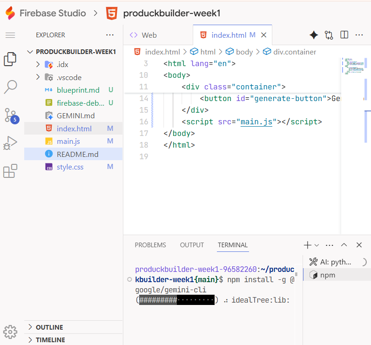Open style.css file
The height and width of the screenshot is (345, 371).
click(74, 167)
